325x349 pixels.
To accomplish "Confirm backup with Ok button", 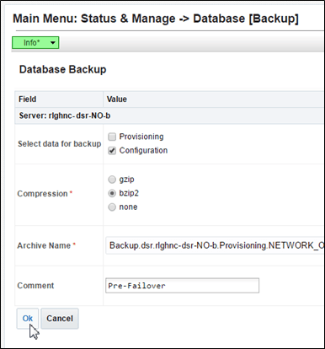I will pos(28,319).
